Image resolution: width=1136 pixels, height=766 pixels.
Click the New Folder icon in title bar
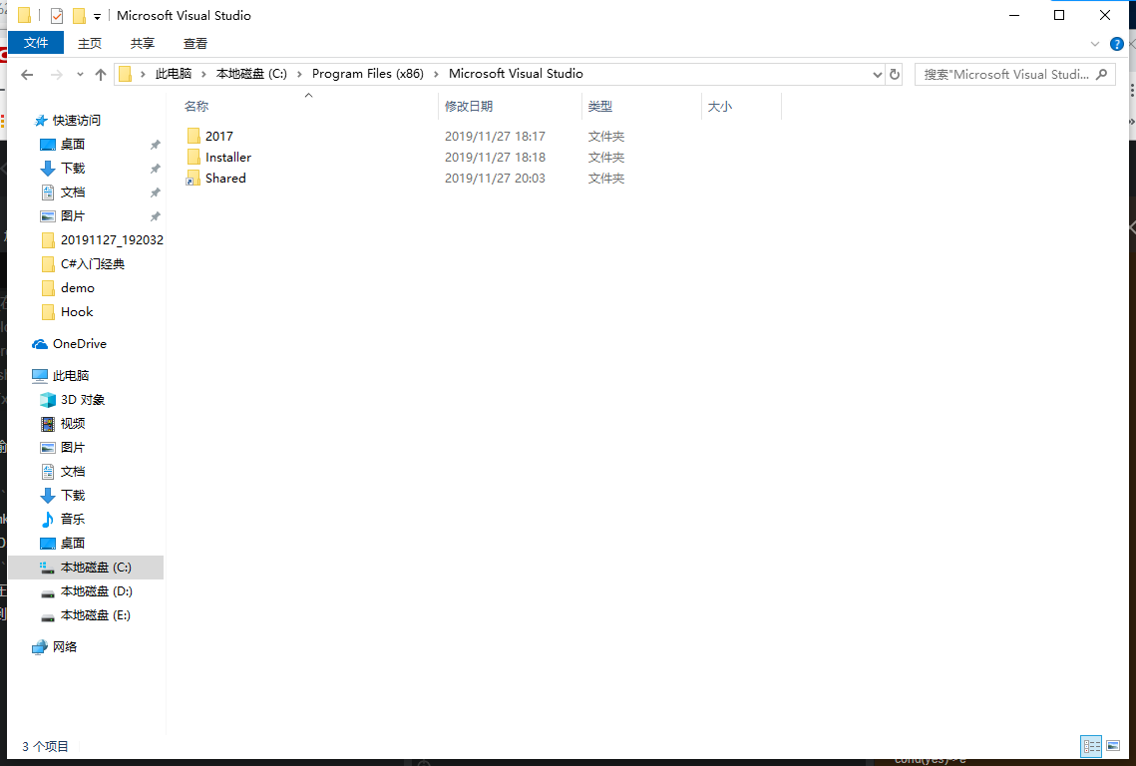[78, 15]
